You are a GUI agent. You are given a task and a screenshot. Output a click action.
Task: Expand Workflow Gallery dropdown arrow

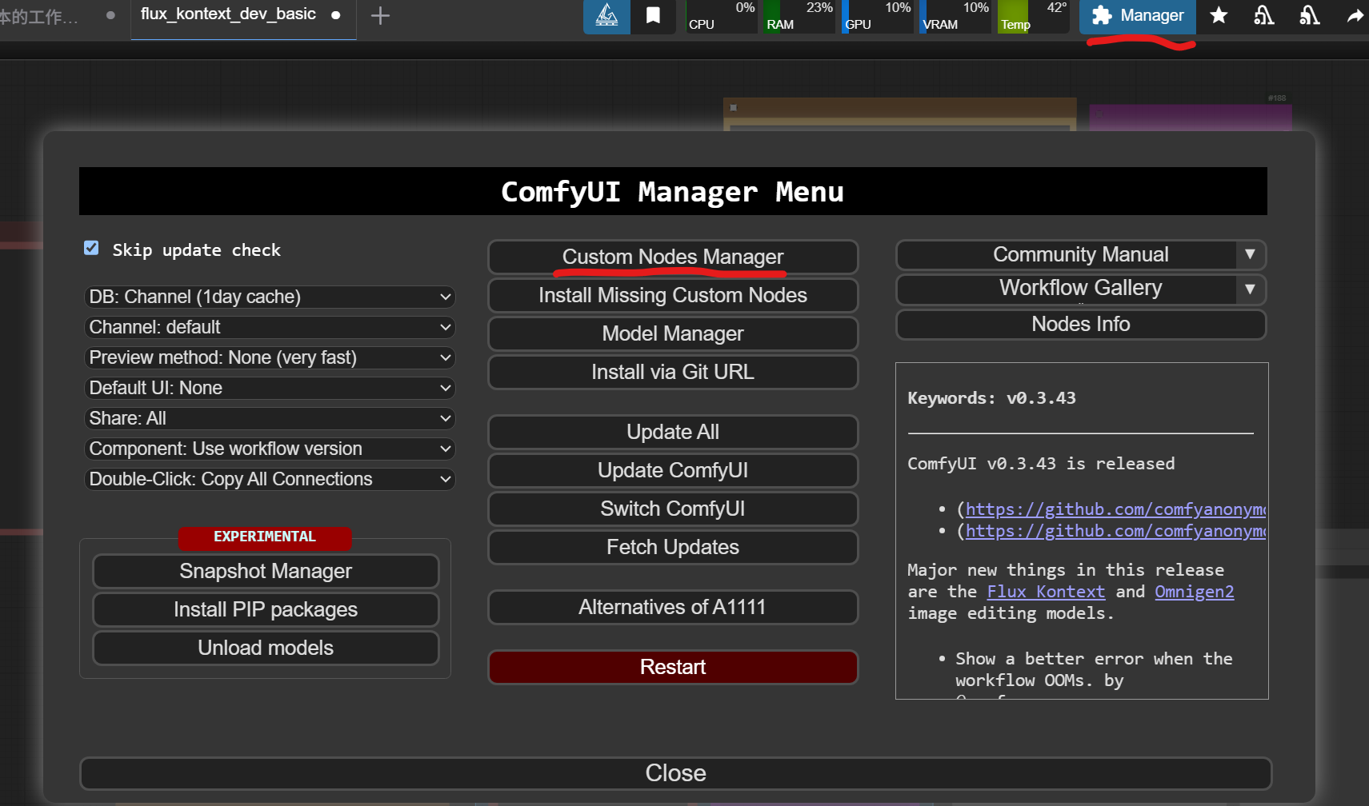point(1250,289)
